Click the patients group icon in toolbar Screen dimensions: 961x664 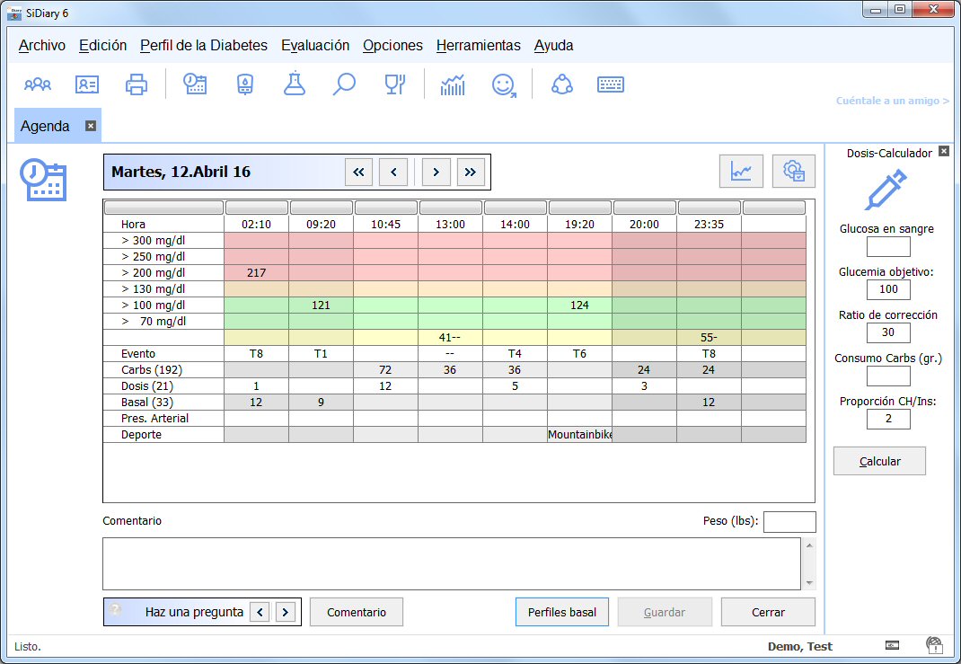38,84
